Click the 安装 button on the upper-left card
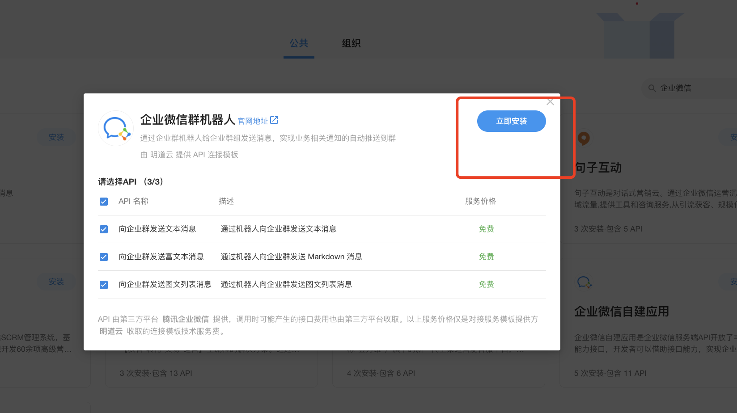This screenshot has width=737, height=413. click(x=56, y=137)
